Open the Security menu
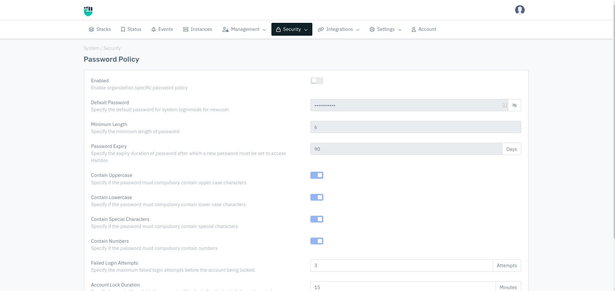This screenshot has height=291, width=615. coord(292,30)
